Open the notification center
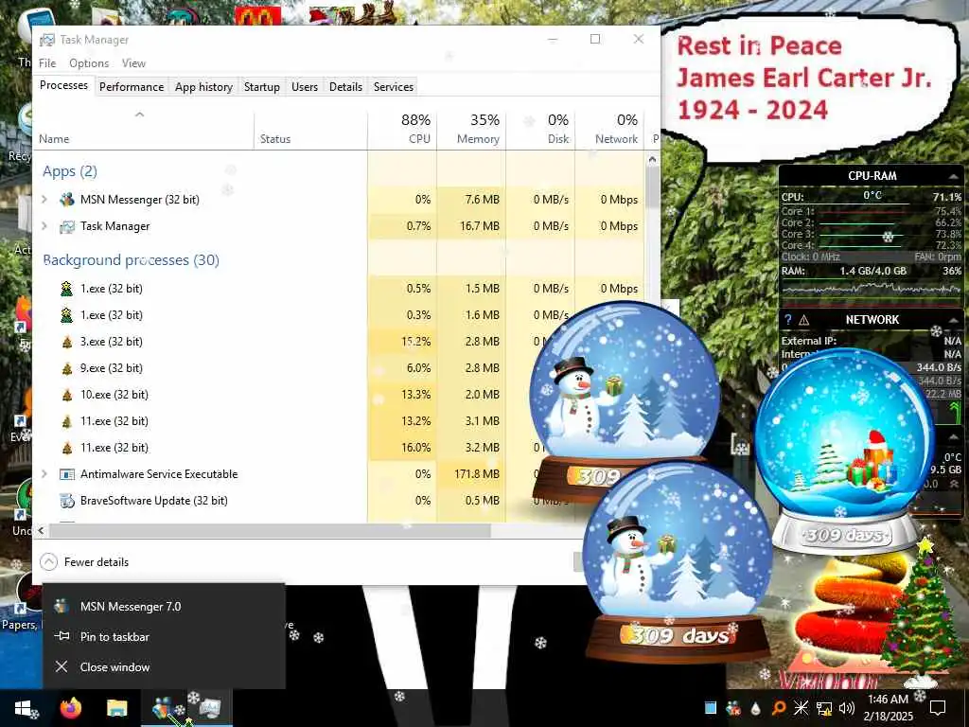Viewport: 969px width, 727px height. coord(938,708)
